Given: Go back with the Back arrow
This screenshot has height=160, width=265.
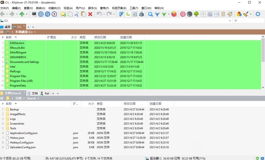Looking at the screenshot, I should coord(2,14).
